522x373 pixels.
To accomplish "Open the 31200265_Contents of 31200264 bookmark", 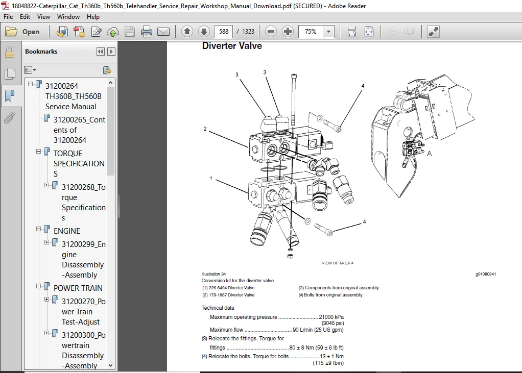I will 79,130.
